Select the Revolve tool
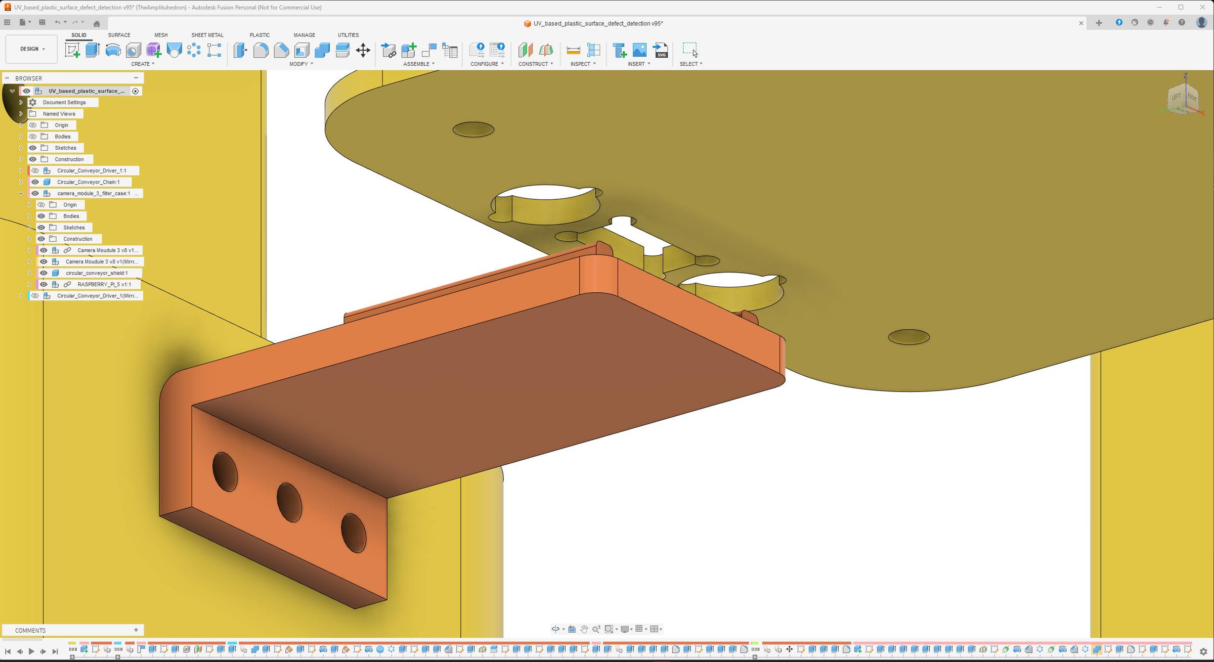This screenshot has width=1214, height=662. (x=113, y=50)
